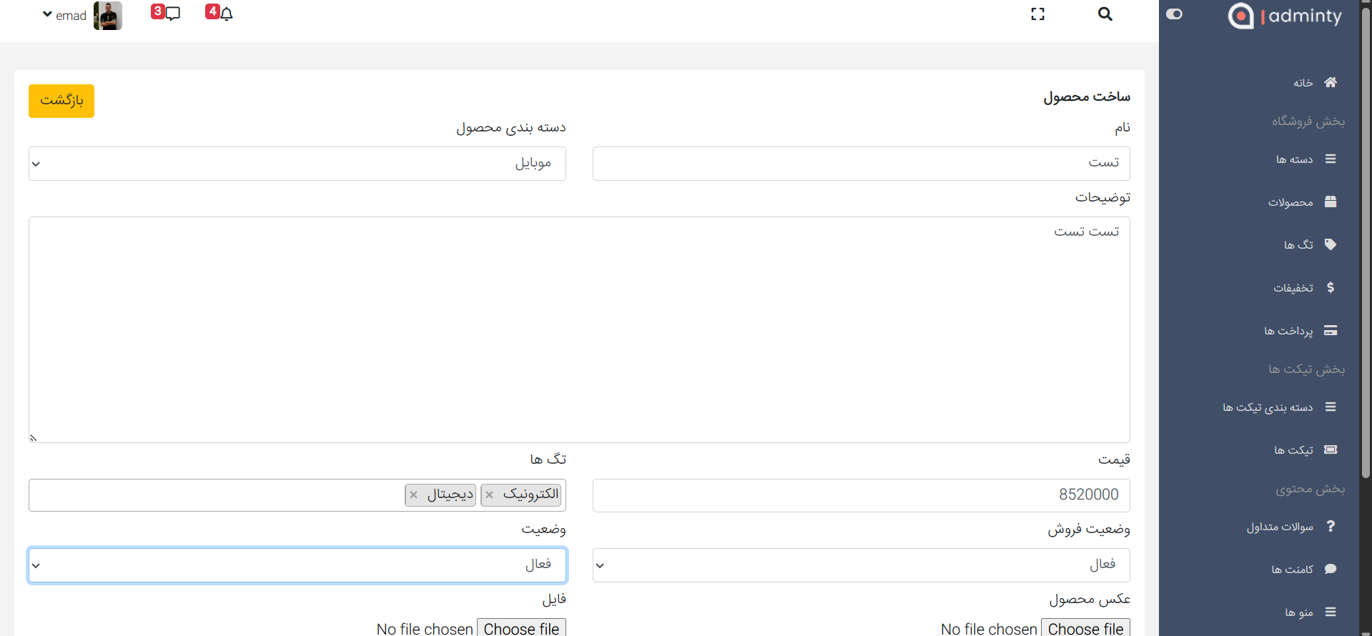The width and height of the screenshot is (1372, 636).
Task: Open messages chat icon with 3 badge
Action: coord(165,13)
